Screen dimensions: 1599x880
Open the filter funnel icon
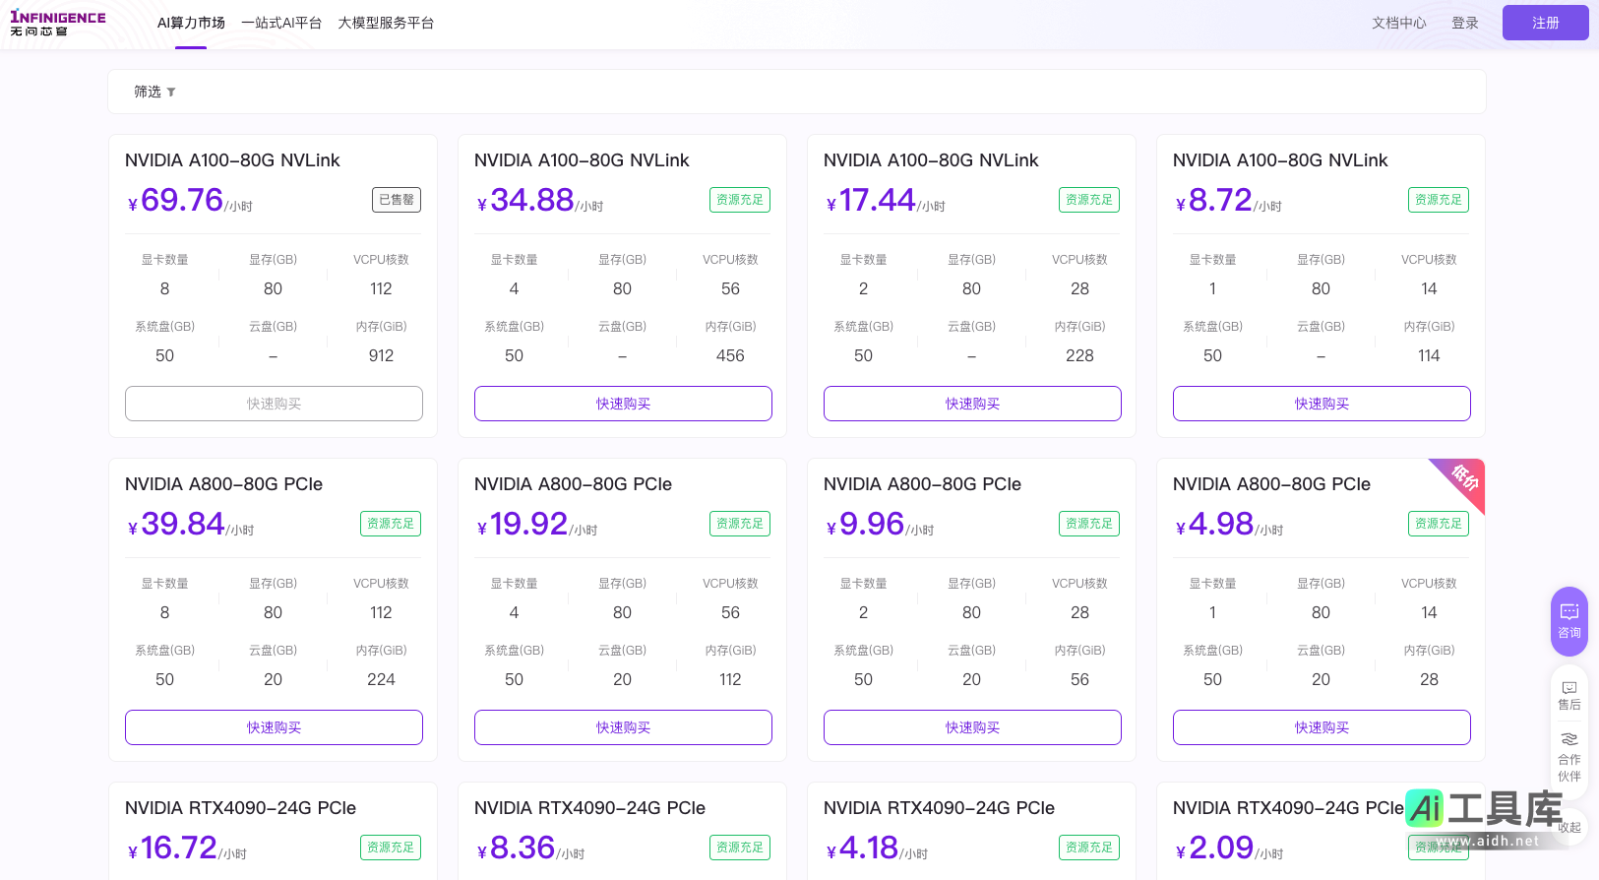pyautogui.click(x=171, y=93)
